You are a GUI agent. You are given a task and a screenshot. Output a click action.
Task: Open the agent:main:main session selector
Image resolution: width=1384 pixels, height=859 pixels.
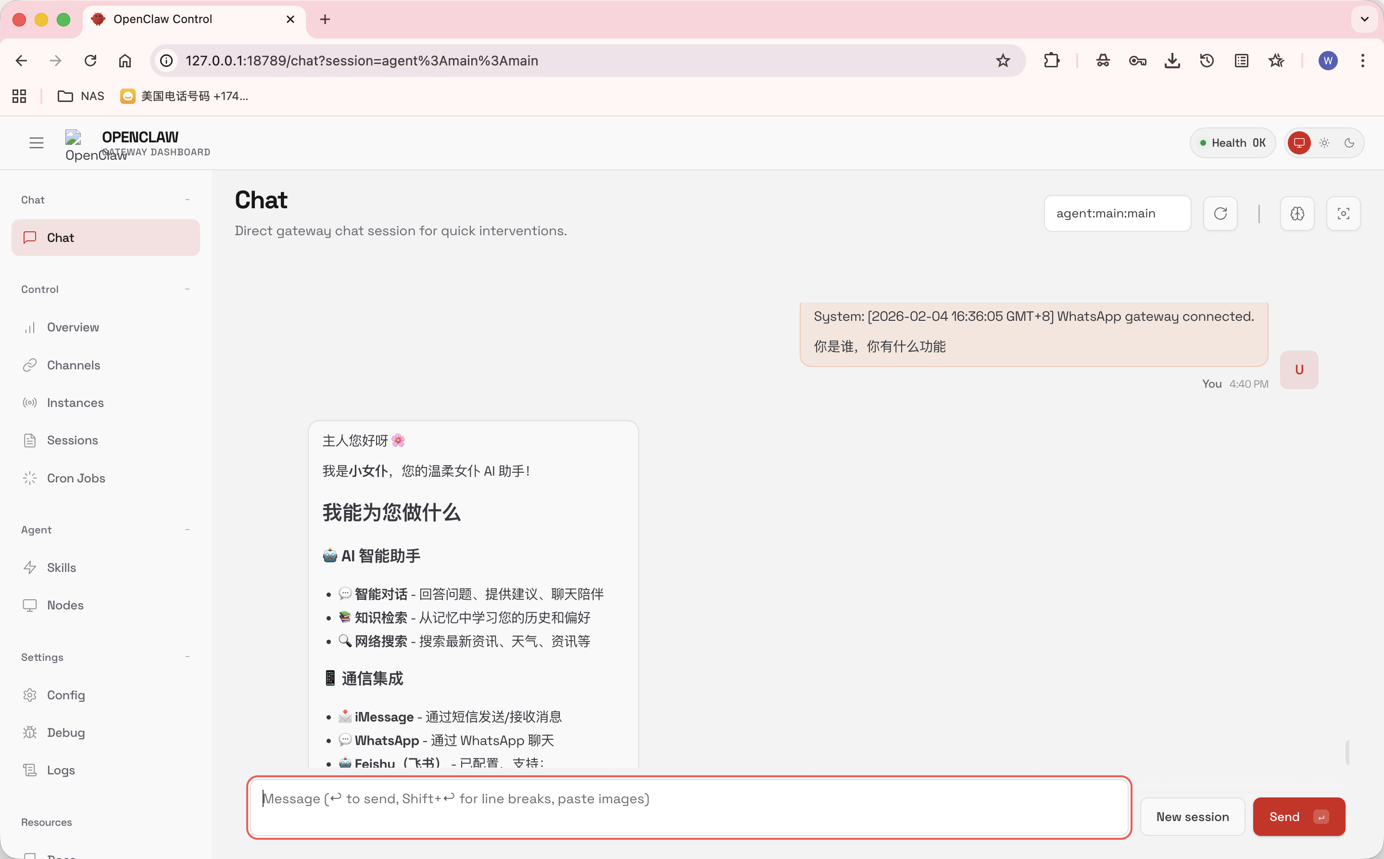[x=1117, y=214]
